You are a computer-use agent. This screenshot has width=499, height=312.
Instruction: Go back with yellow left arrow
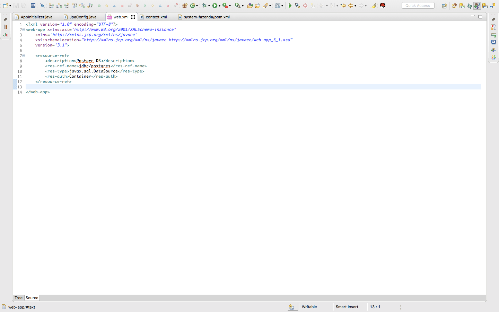point(351,6)
